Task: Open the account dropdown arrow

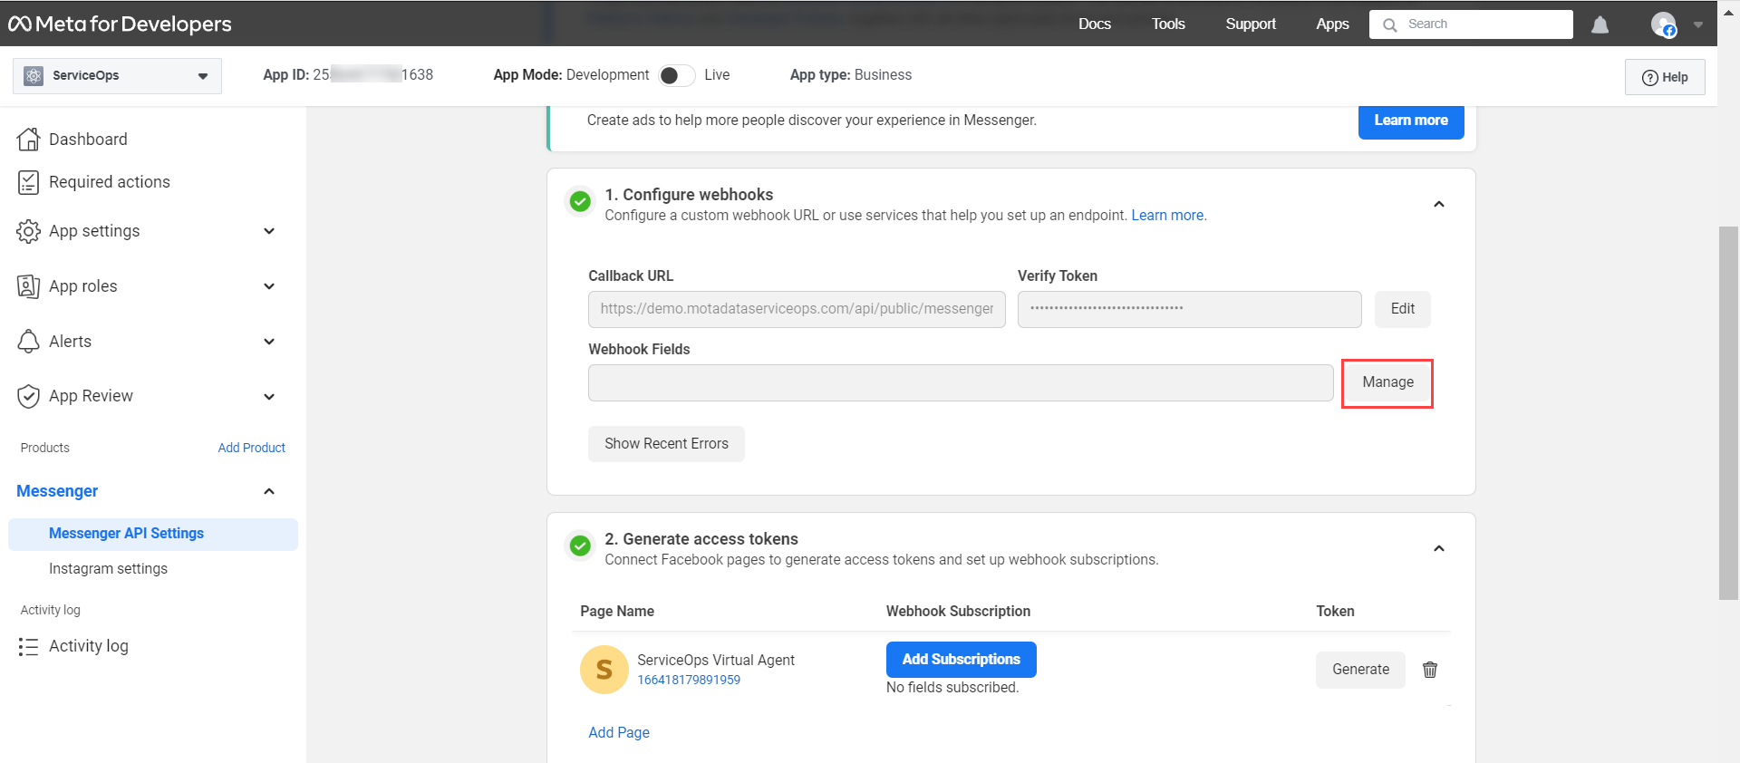Action: pyautogui.click(x=1698, y=25)
